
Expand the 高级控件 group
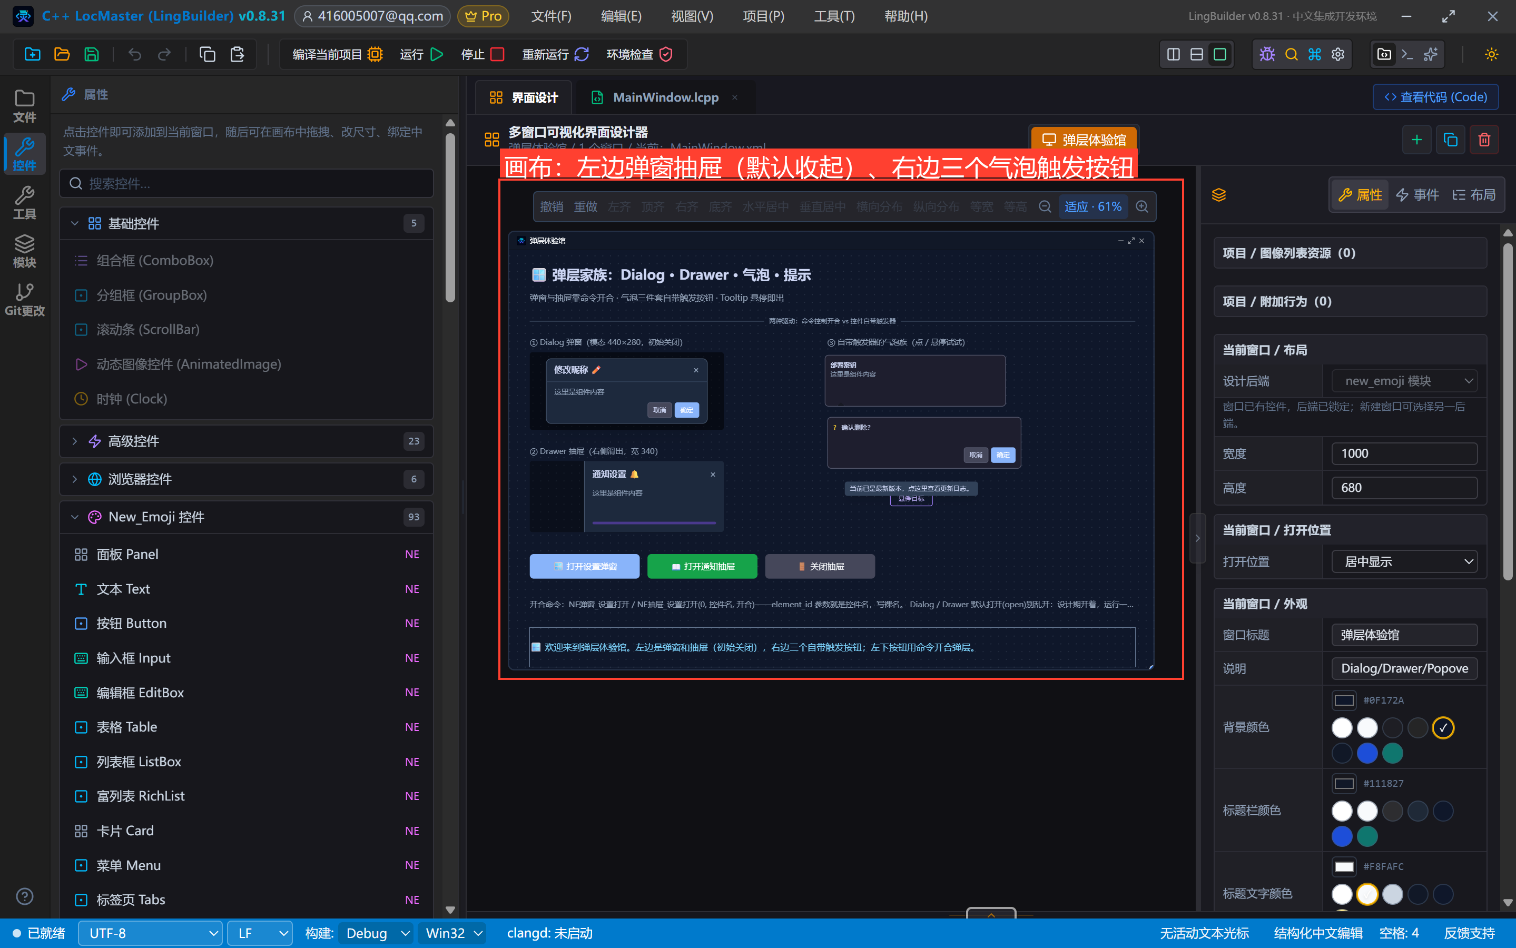click(x=247, y=441)
